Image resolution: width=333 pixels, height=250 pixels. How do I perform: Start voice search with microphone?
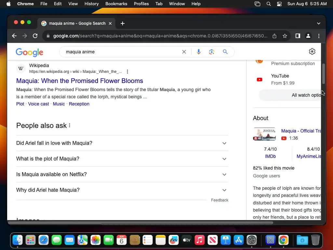coord(199,52)
